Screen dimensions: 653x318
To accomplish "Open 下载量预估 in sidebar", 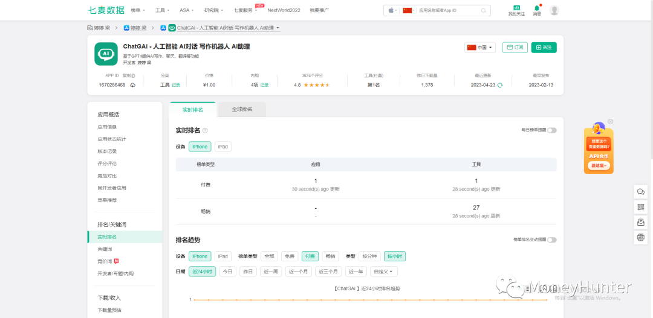I will (109, 310).
